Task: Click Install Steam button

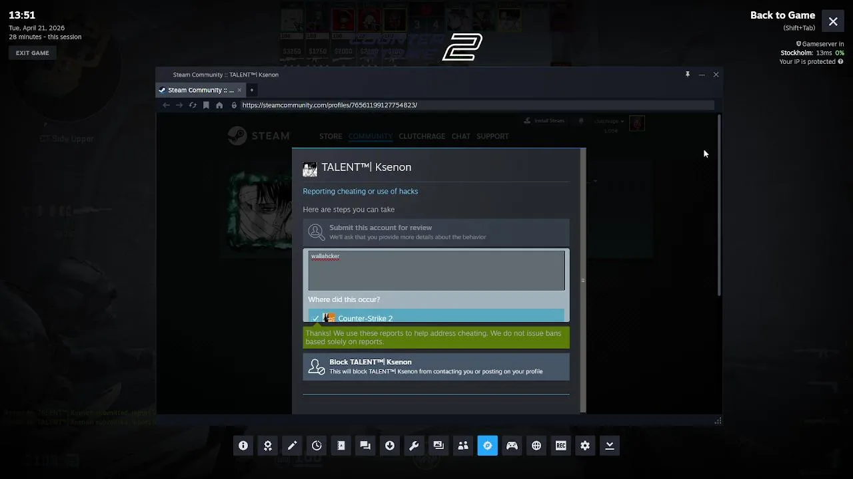Action: [544, 121]
